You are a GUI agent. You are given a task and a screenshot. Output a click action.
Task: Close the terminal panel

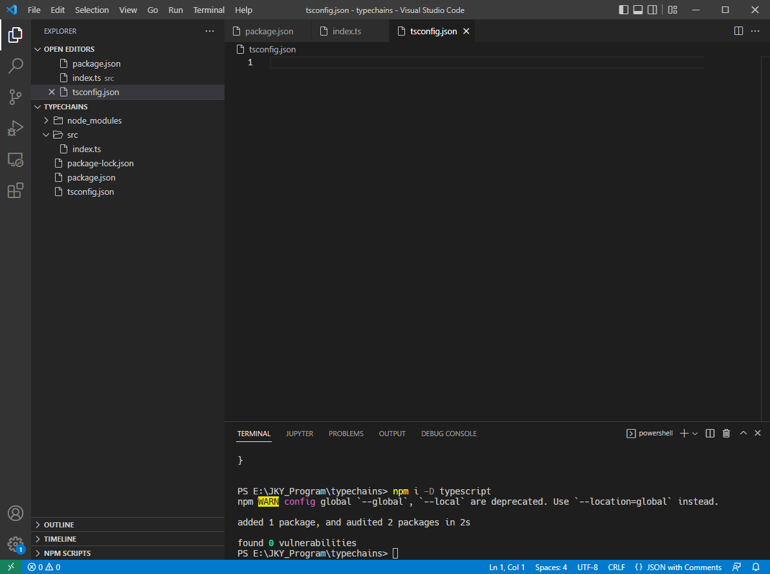tap(758, 433)
